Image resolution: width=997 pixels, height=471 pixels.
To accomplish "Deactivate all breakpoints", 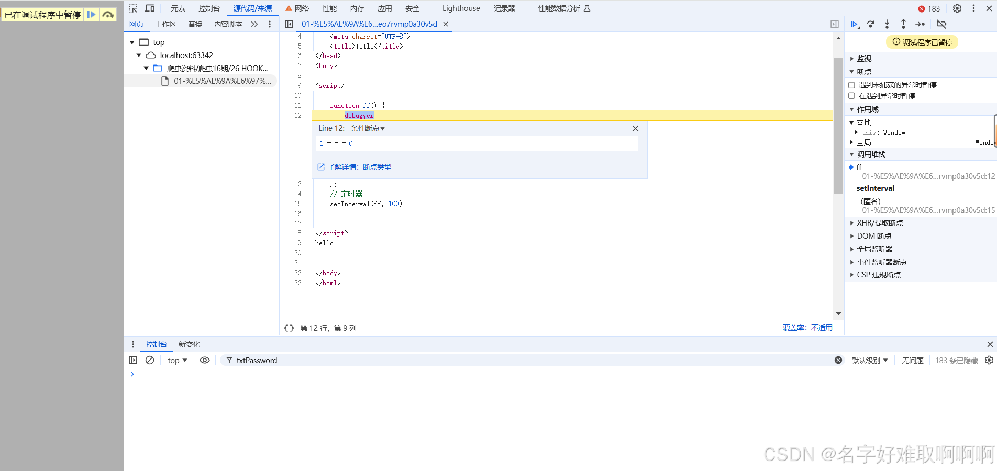I will point(941,24).
